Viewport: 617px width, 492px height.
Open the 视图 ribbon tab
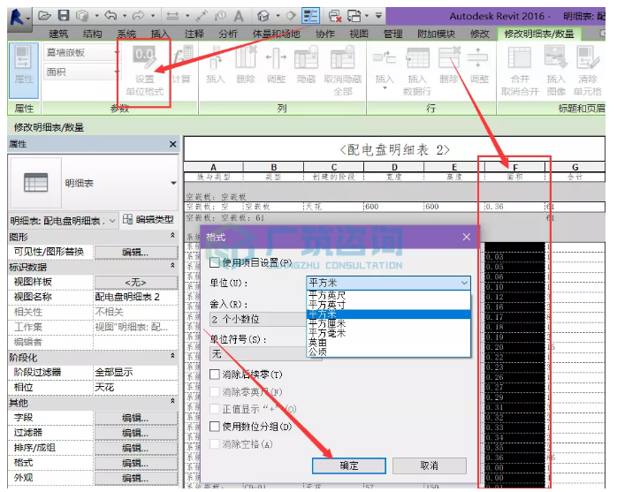[359, 34]
